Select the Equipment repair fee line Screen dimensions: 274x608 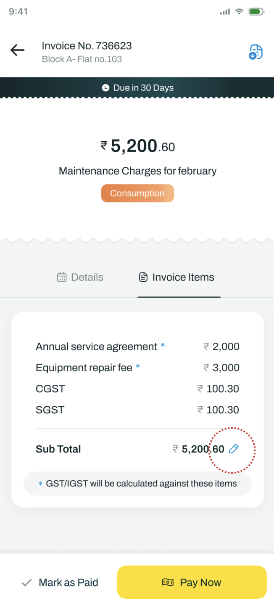tap(137, 367)
